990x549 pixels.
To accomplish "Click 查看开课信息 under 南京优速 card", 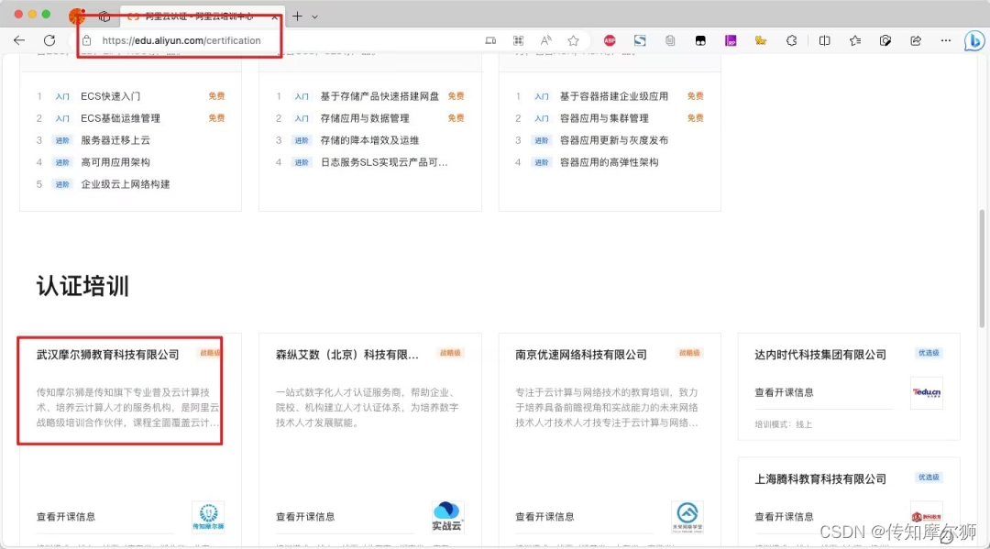I will coord(544,516).
